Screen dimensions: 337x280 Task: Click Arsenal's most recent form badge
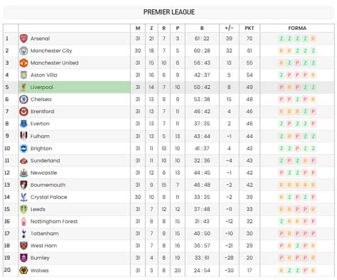(313, 39)
